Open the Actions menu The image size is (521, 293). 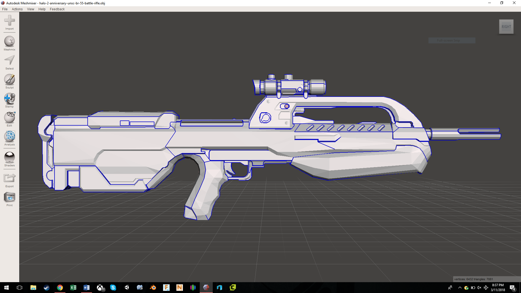[x=17, y=9]
